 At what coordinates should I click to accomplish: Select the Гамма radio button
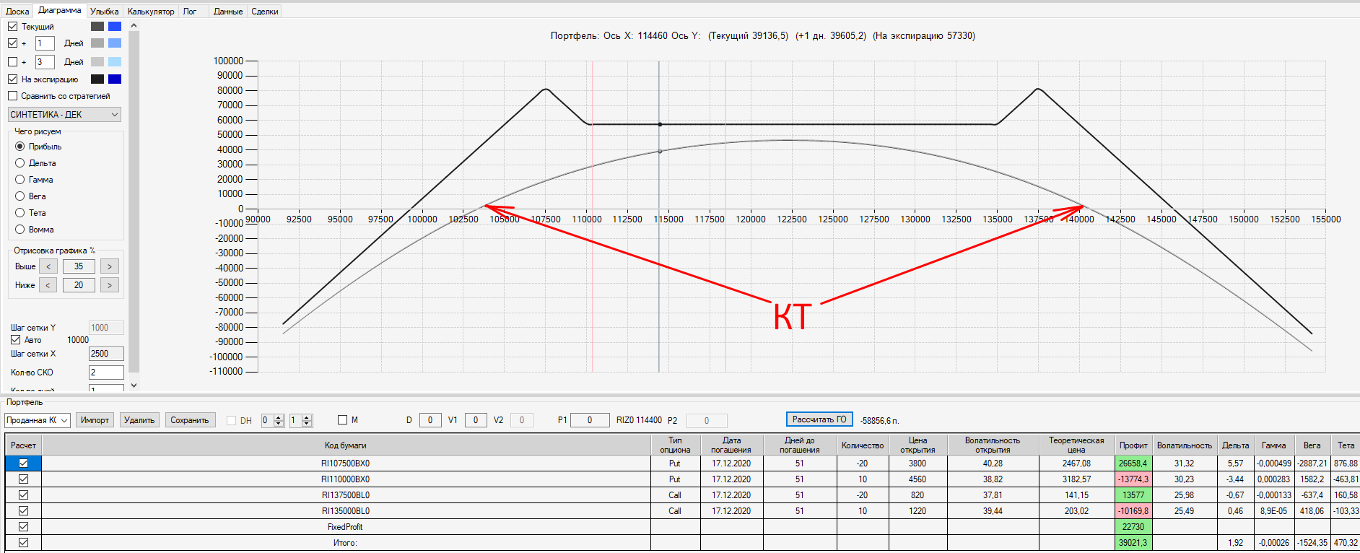[20, 180]
